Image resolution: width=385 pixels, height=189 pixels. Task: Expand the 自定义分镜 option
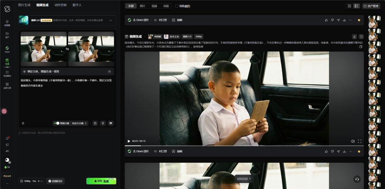pyautogui.click(x=79, y=123)
